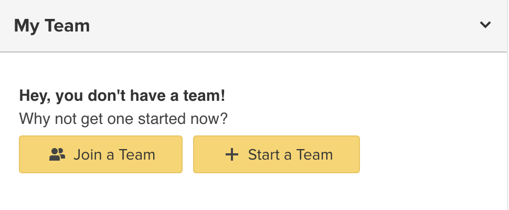
Task: Select the "Hey, you don't have a team!" heading
Action: (x=122, y=96)
